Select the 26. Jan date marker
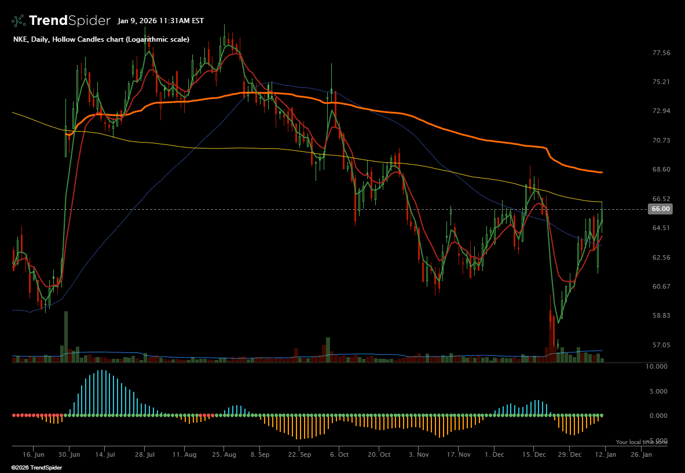Image resolution: width=685 pixels, height=473 pixels. (641, 455)
